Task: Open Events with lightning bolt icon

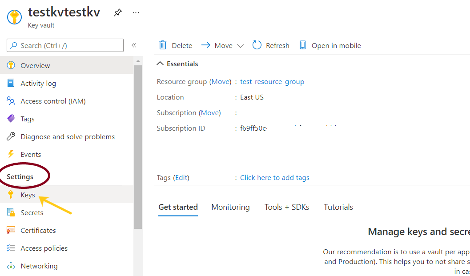Action: tap(31, 155)
